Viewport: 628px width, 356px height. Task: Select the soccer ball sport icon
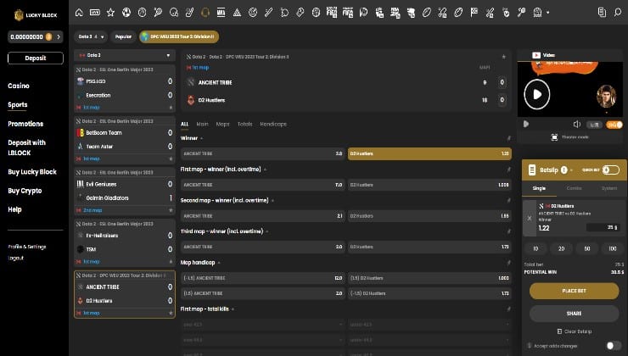(x=126, y=13)
